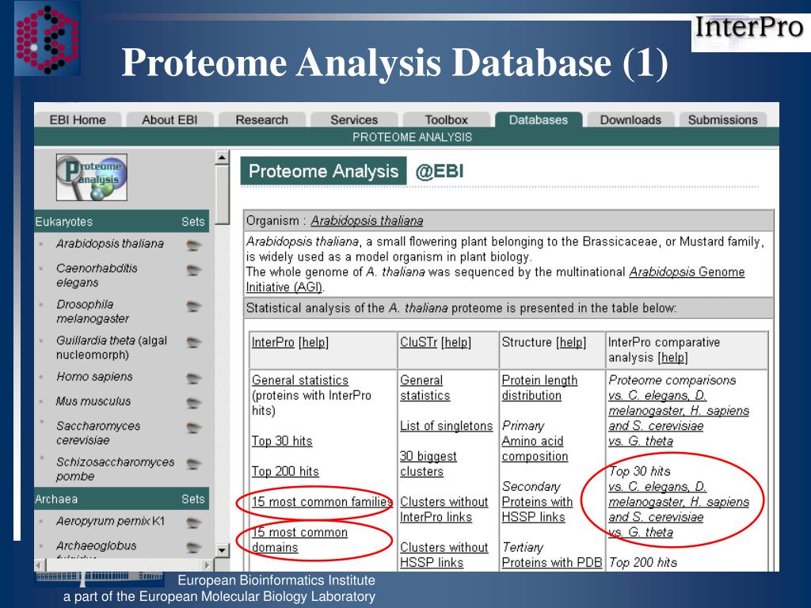Open the Organism Arabidopsis thaliana link

tap(367, 221)
